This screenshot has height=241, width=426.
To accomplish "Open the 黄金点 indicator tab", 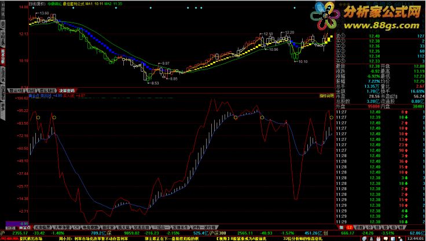I will coord(24,228).
